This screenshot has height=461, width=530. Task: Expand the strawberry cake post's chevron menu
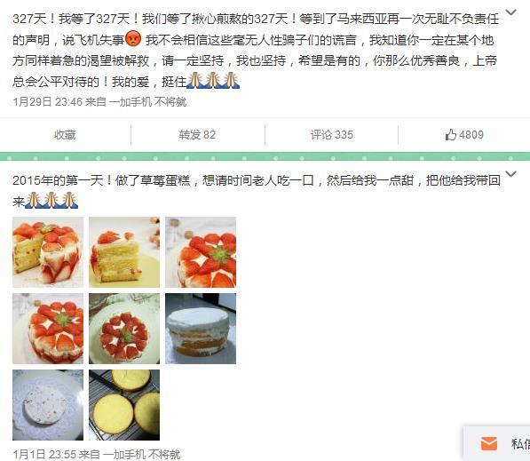click(x=510, y=174)
